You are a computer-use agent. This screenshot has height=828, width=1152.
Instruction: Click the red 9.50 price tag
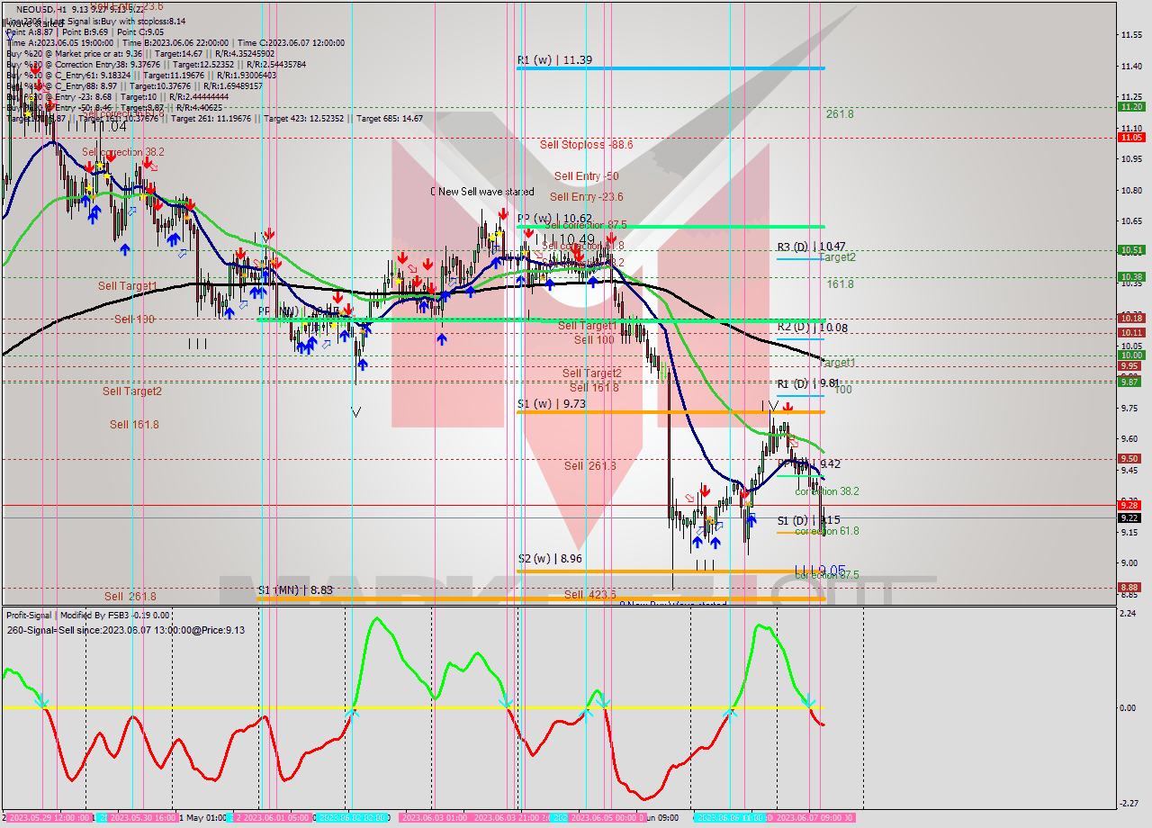[1131, 459]
